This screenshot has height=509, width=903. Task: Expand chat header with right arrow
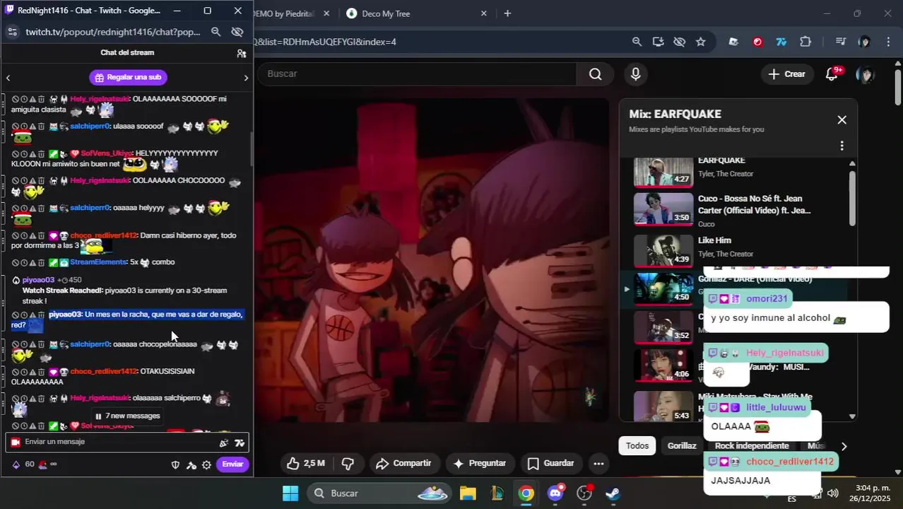[246, 78]
